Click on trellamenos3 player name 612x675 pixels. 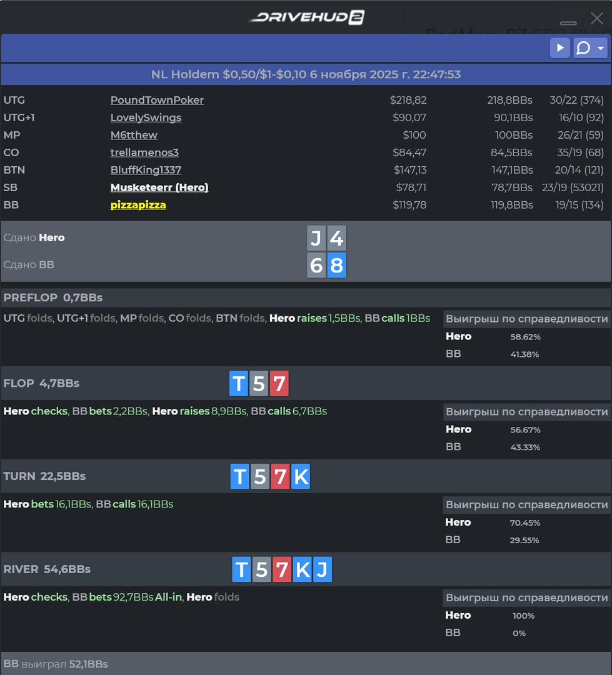144,152
